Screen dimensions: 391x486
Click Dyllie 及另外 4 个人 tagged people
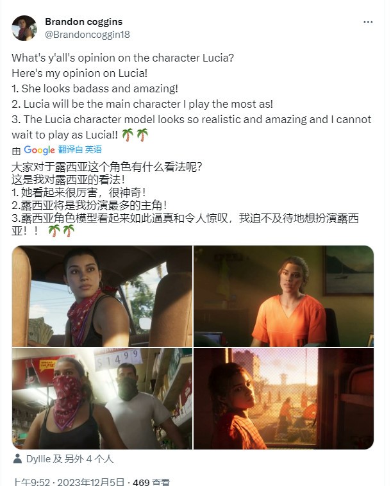pyautogui.click(x=70, y=459)
